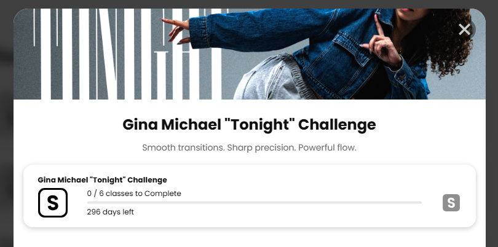Click "0 / 6 classes to Complete" label
This screenshot has width=498, height=247.
134,194
